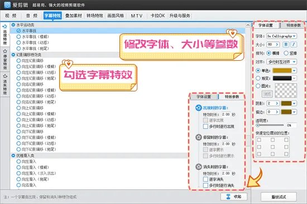Switch to 画面风格 tab
Viewport: 307px width, 204px height.
coord(116,16)
